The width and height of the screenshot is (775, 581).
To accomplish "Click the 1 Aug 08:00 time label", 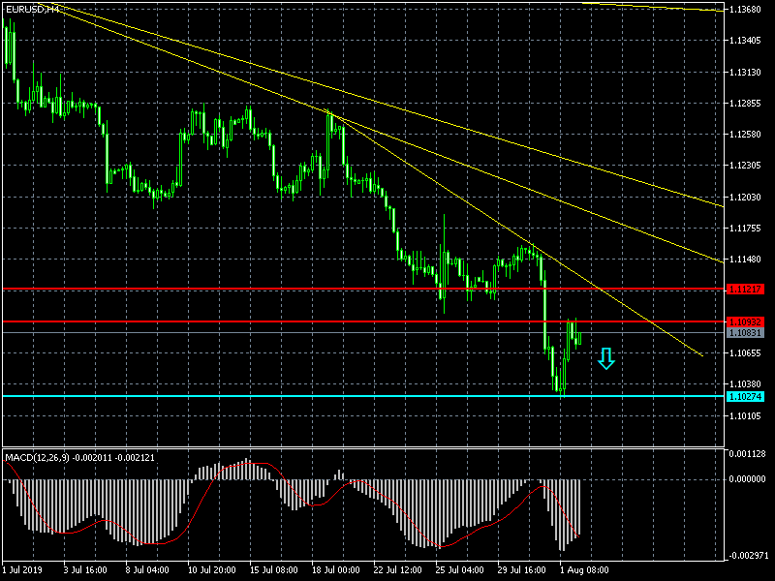I will (584, 570).
